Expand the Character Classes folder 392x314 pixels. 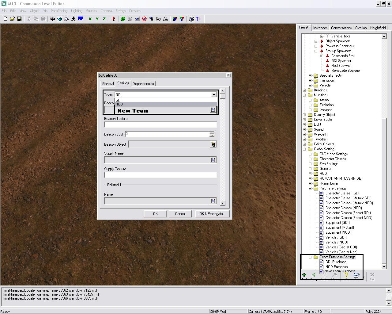pos(310,159)
